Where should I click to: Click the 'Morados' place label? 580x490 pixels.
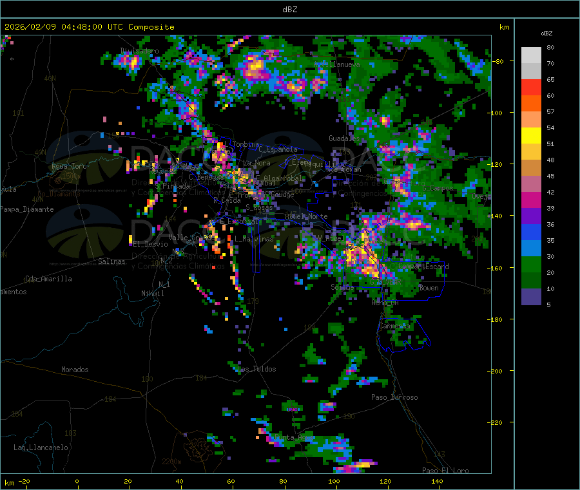point(75,370)
